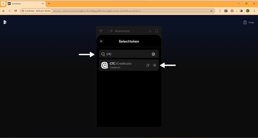The height and width of the screenshot is (138, 258).
Task: Click the search magnifier in token search
Action: (x=103, y=54)
